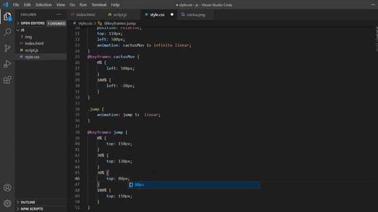This screenshot has width=378, height=212.
Task: Click the VS Code logo icon
Action: click(5, 5)
